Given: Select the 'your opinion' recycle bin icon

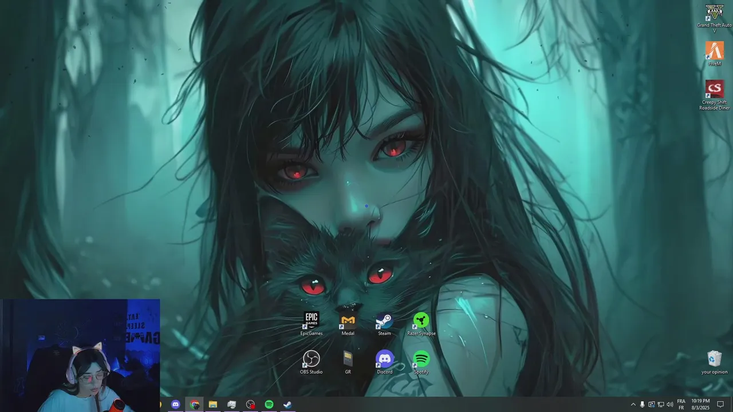Looking at the screenshot, I should click(714, 362).
